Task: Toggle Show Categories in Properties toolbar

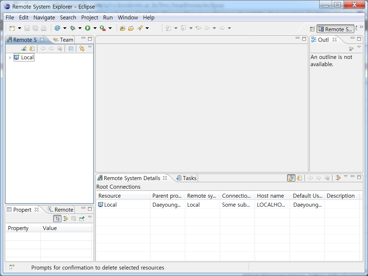Action: click(x=57, y=219)
